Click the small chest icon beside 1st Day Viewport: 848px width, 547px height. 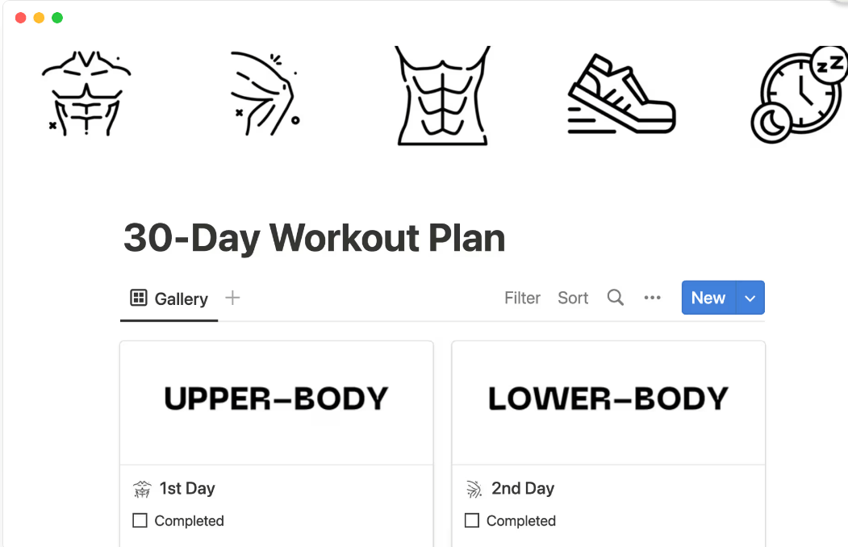pos(142,489)
